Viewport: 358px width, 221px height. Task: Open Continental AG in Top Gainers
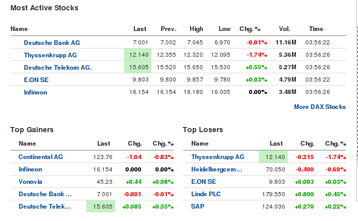pos(41,157)
